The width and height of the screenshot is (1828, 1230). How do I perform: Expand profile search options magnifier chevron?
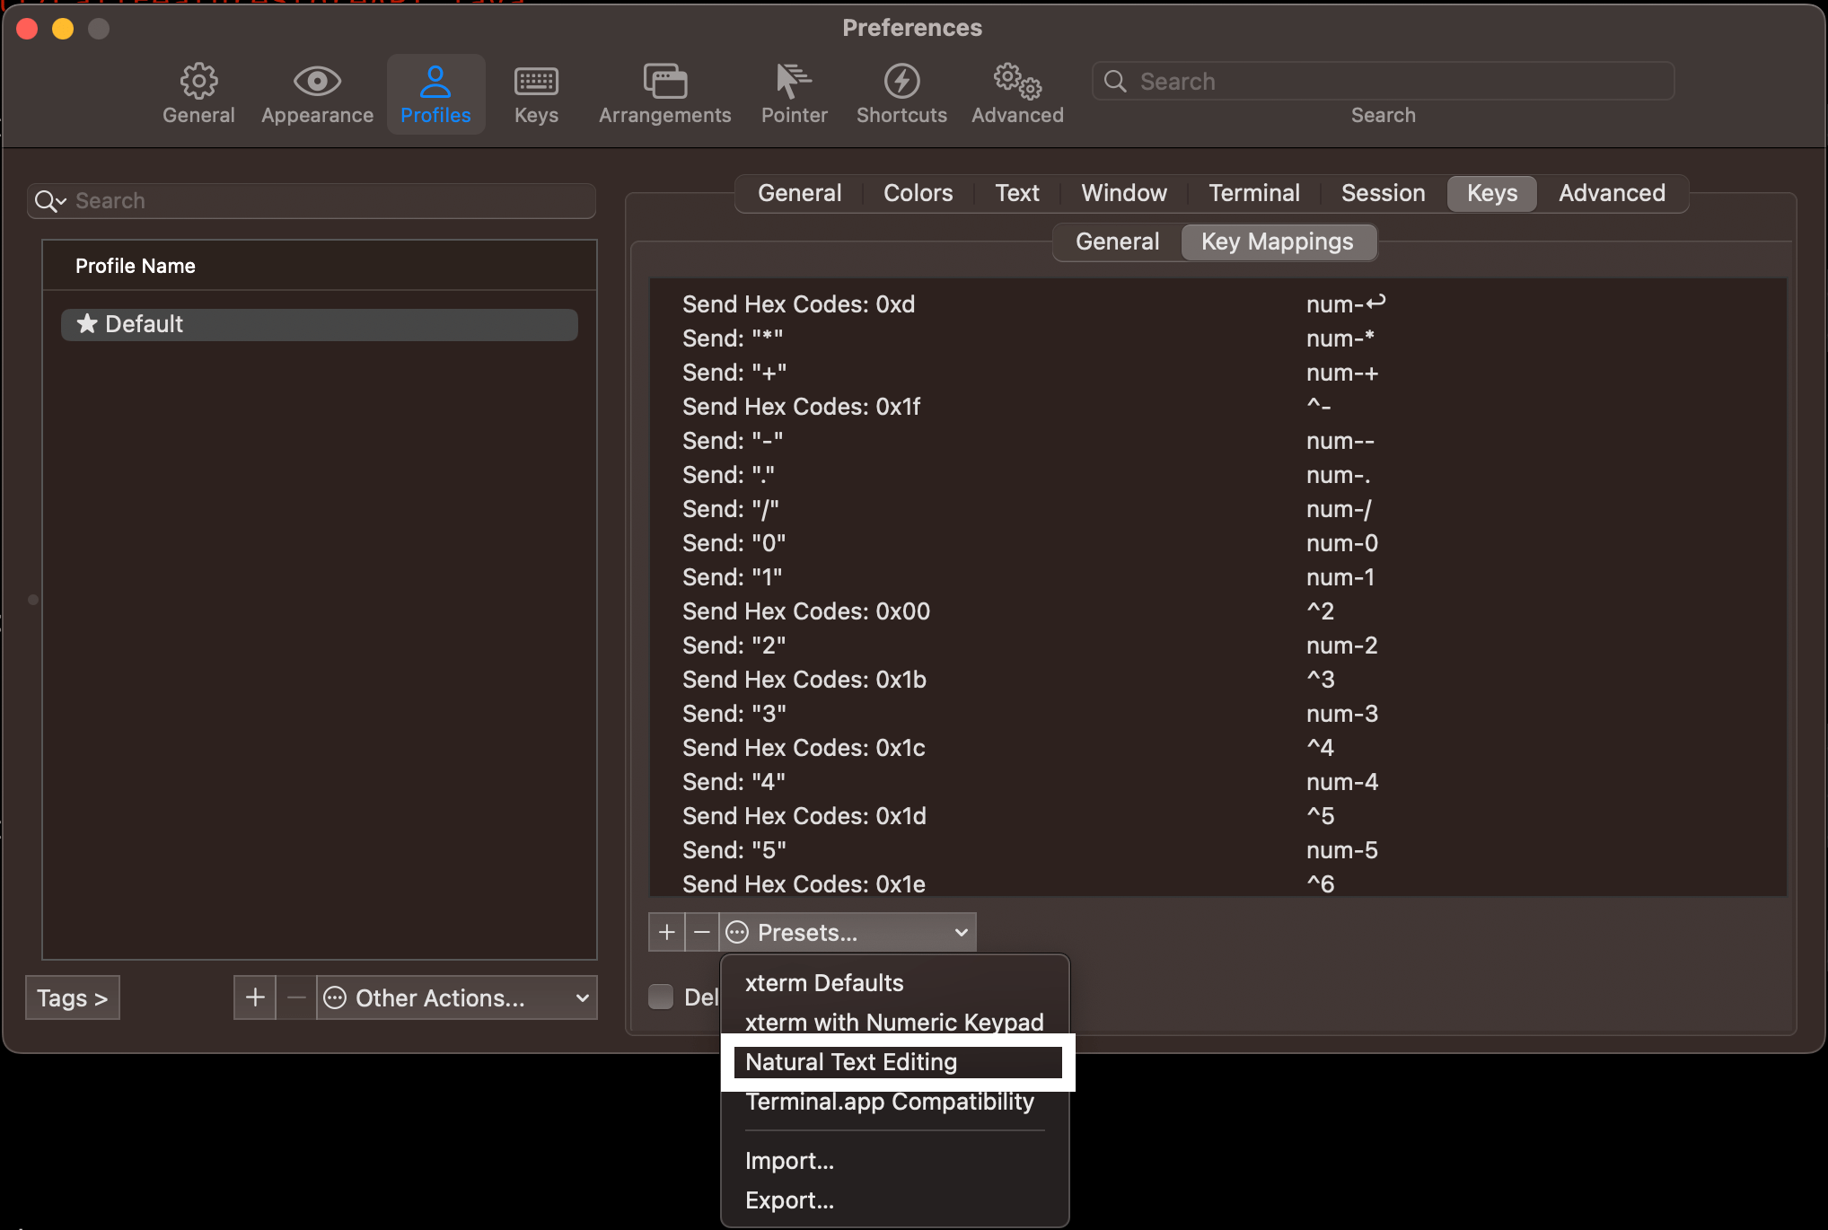[x=50, y=201]
